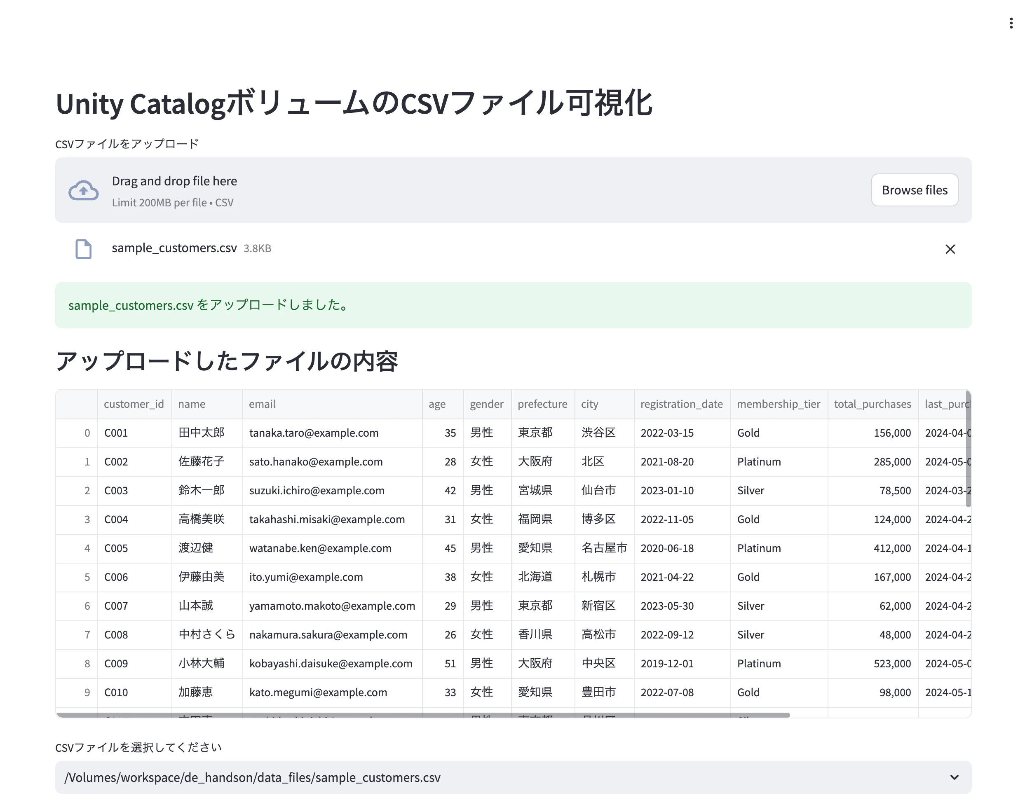
Task: Select the cell containing 田中太郎
Action: pos(207,433)
